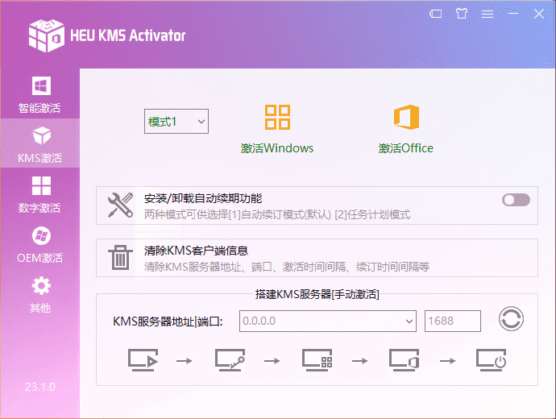Screen dimensions: 556x419
Task: Click the monitor with Office logo icon
Action: click(x=403, y=360)
